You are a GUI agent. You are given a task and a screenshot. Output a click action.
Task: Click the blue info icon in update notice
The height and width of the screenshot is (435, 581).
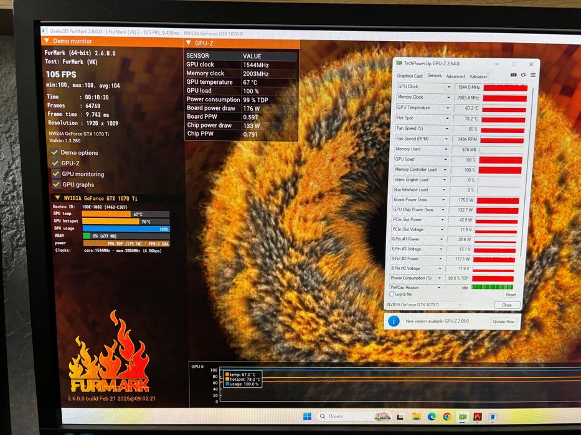[x=394, y=321]
